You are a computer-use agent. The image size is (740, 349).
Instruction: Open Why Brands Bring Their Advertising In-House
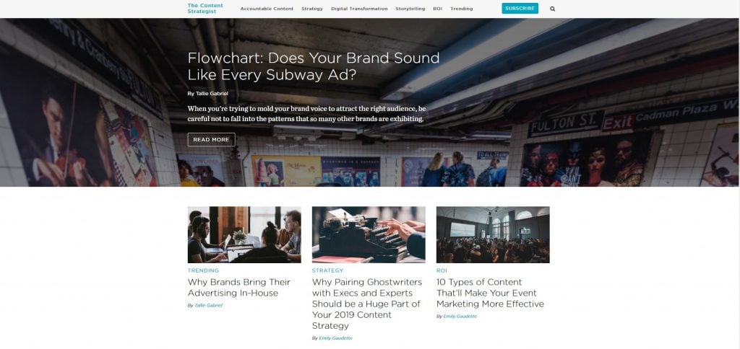238,287
